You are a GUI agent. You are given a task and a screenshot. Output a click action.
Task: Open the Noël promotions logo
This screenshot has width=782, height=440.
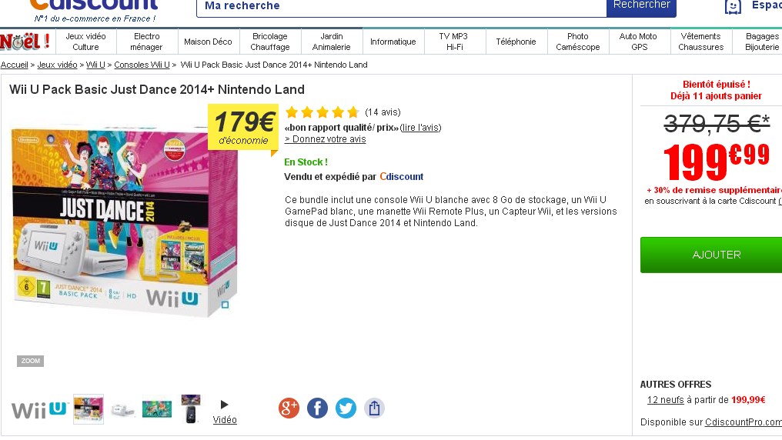[x=25, y=42]
